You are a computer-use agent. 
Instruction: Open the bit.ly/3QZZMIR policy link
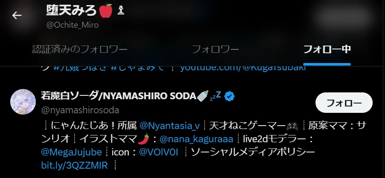click(x=74, y=165)
